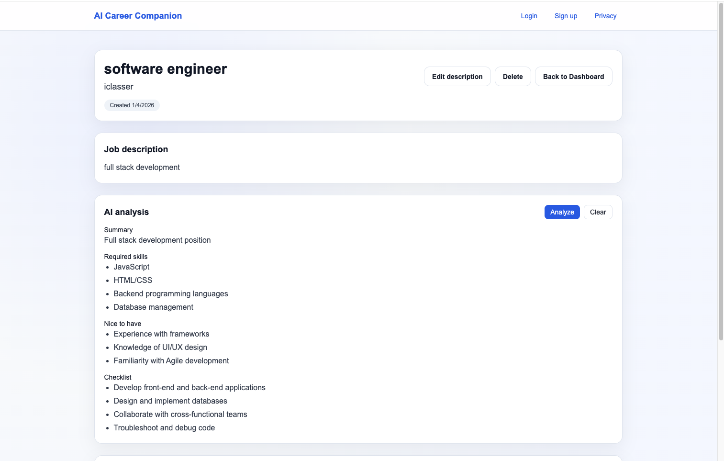The image size is (724, 461).
Task: Select Experience with frameworks item
Action: 161,334
